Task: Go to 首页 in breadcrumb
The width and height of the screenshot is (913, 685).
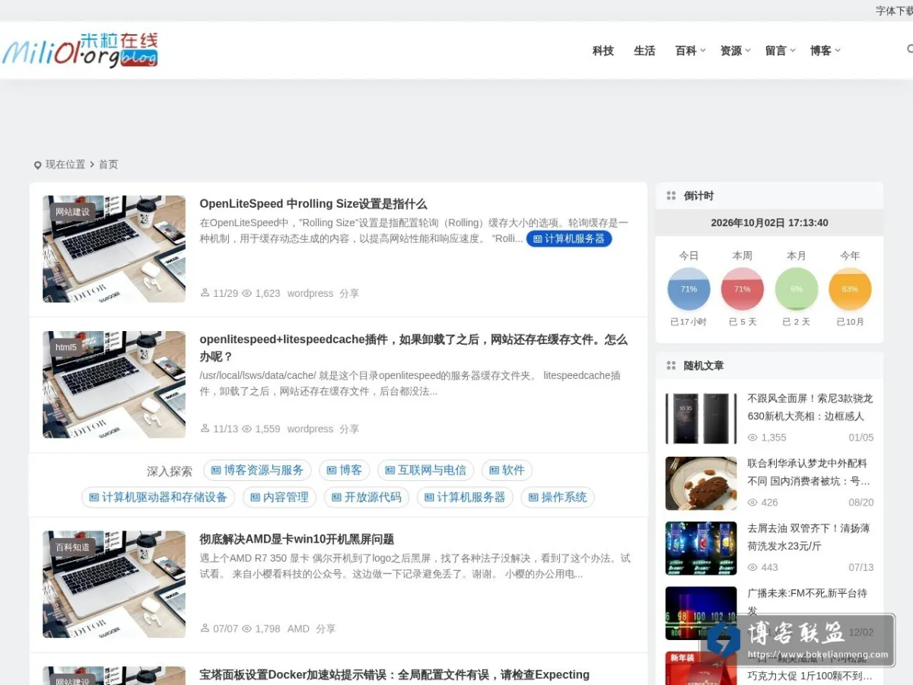Action: point(108,164)
